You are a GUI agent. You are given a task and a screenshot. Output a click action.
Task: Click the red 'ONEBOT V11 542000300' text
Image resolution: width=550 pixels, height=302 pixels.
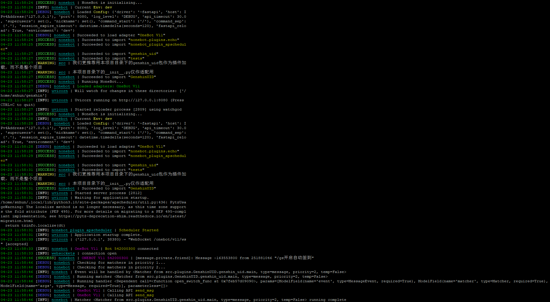105,258
